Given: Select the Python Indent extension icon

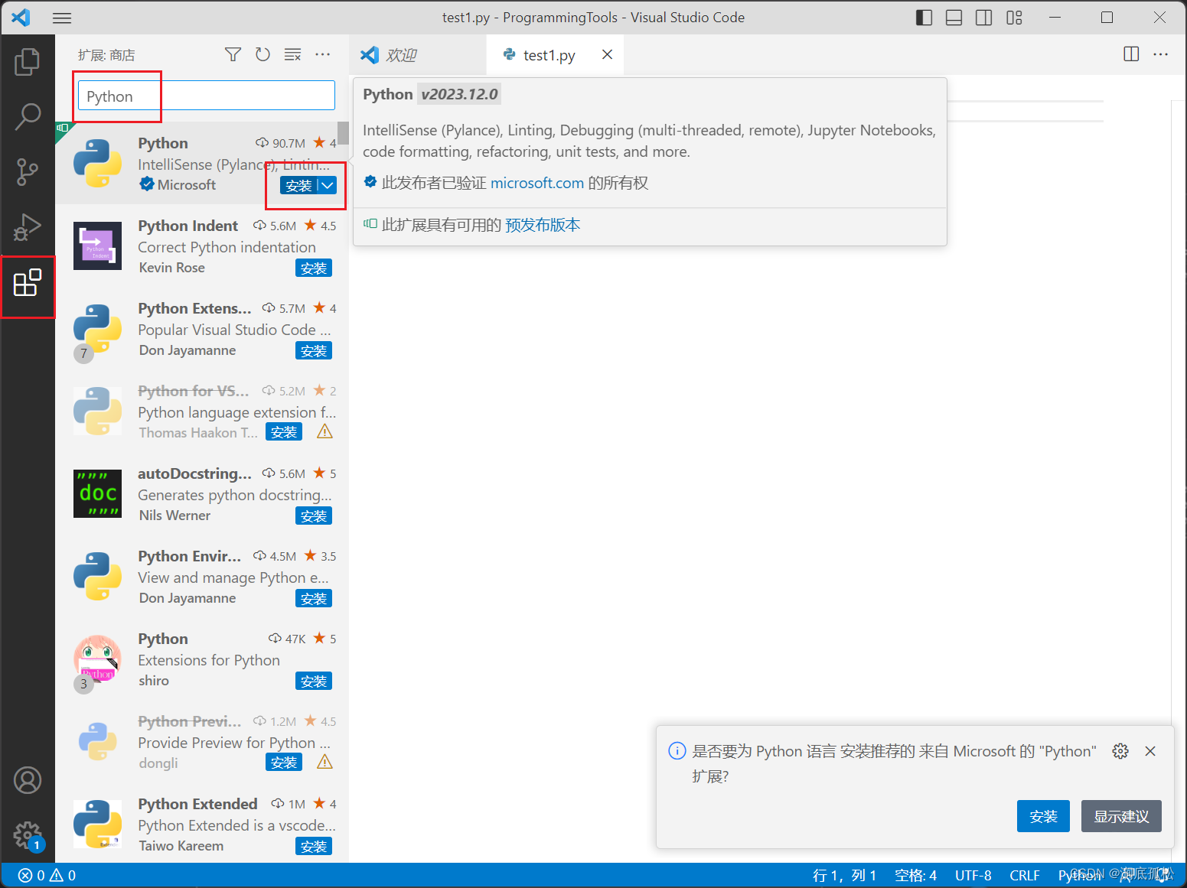Looking at the screenshot, I should (97, 246).
